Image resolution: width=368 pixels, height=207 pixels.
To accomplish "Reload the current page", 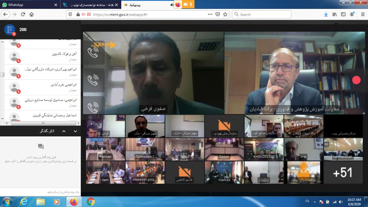I will 23,14.
